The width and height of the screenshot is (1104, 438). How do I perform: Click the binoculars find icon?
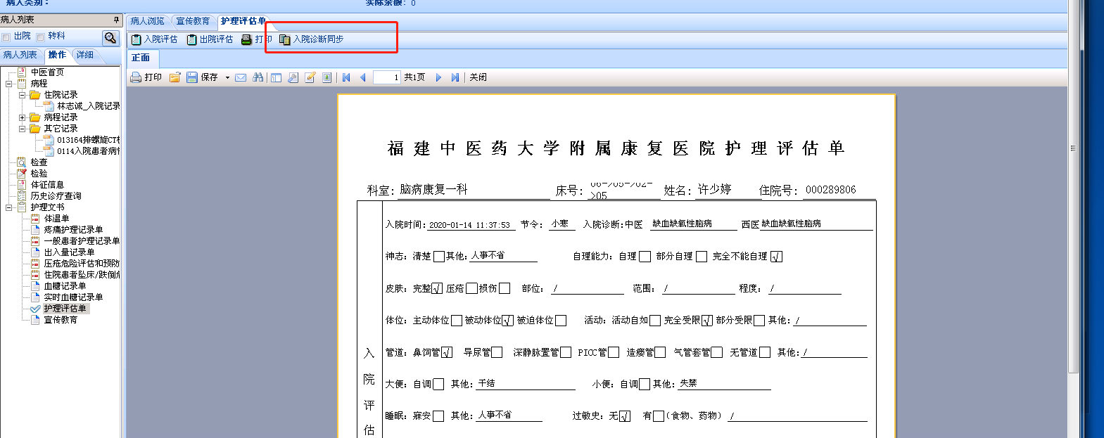click(x=258, y=77)
